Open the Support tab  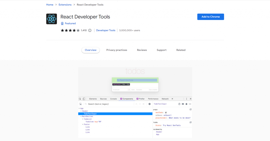162,50
